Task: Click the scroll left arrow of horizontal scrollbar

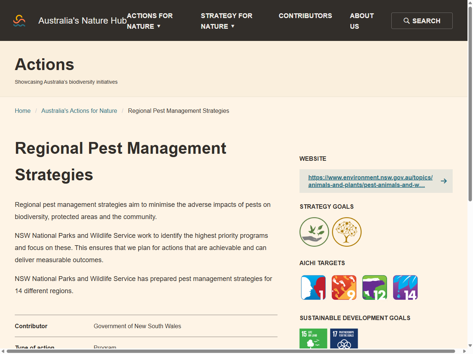Action: pos(3,351)
